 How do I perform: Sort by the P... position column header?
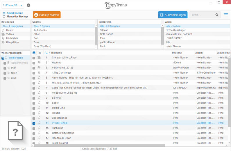(x=46, y=53)
